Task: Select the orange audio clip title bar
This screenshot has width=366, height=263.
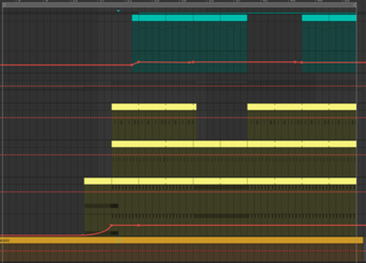Action: point(181,240)
